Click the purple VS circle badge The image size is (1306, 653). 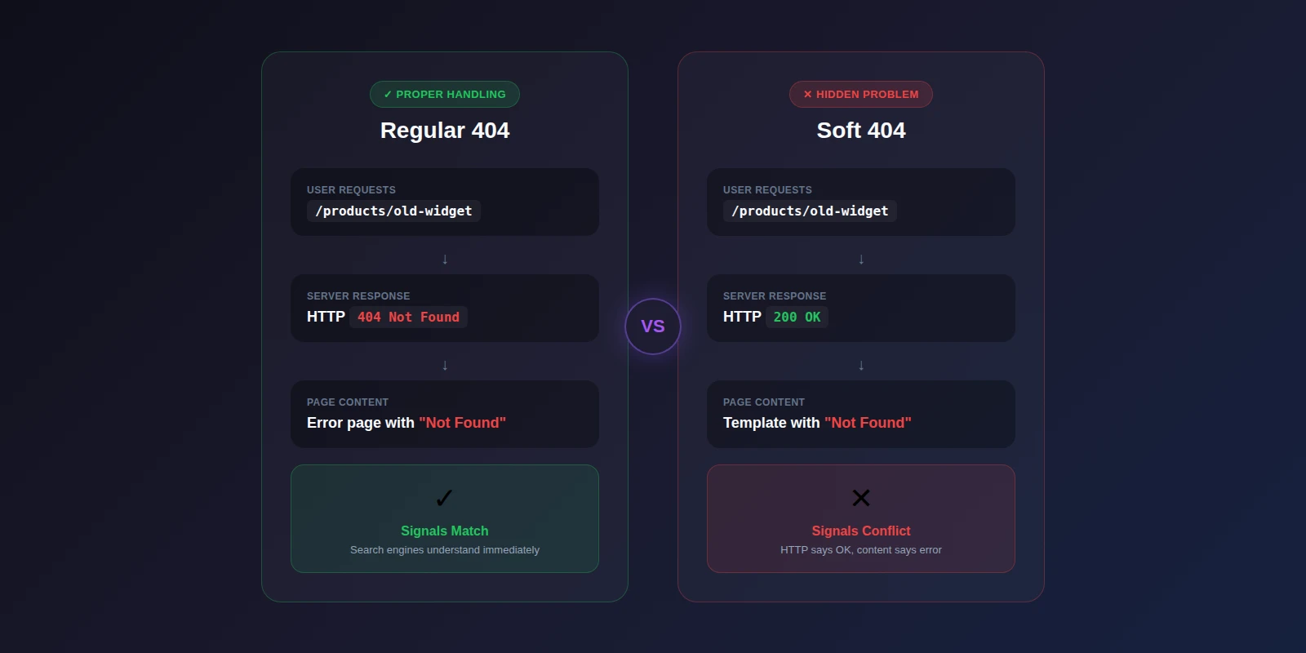pyautogui.click(x=653, y=326)
